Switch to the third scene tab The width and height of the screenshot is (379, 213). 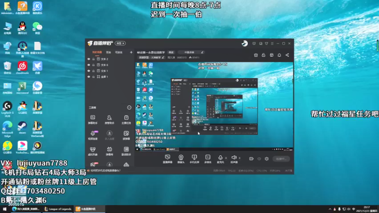pos(119,52)
